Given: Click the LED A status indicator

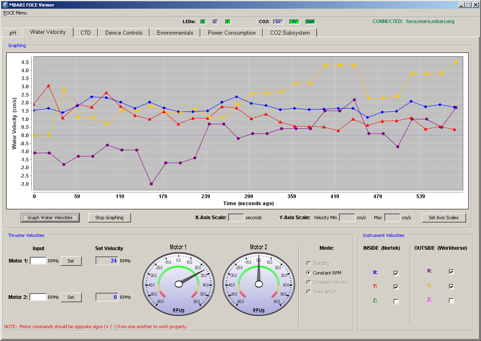Looking at the screenshot, I should click(203, 22).
